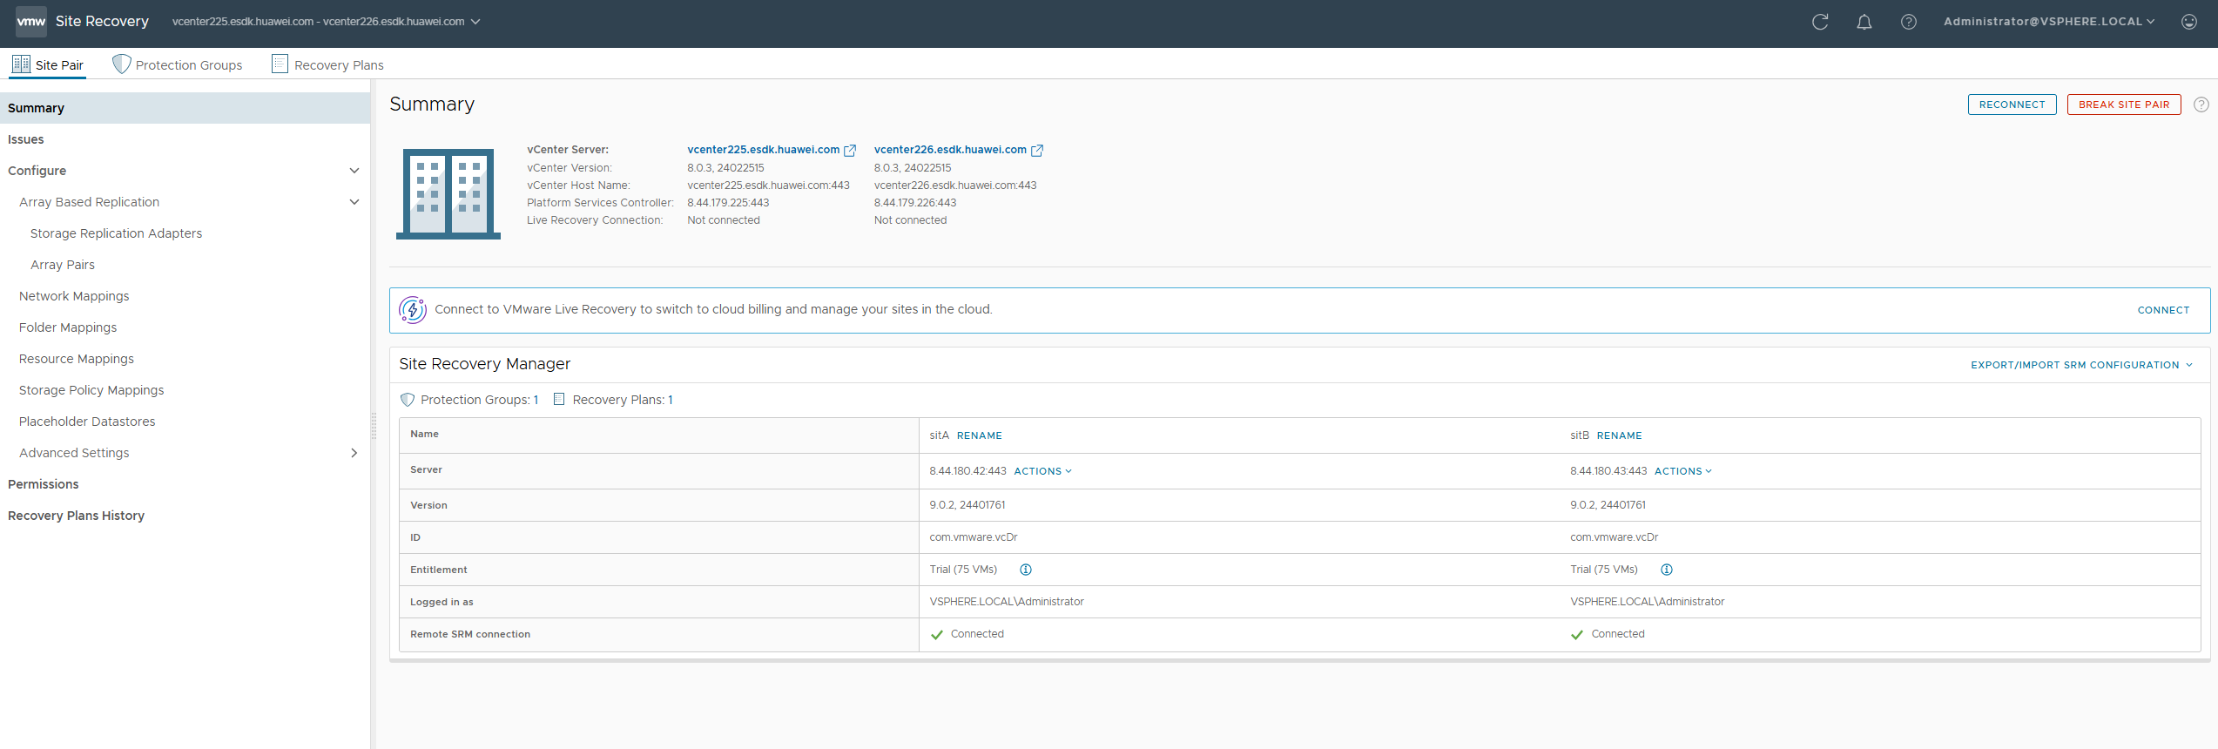
Task: Open sitB server Actions dropdown
Action: [x=1683, y=471]
